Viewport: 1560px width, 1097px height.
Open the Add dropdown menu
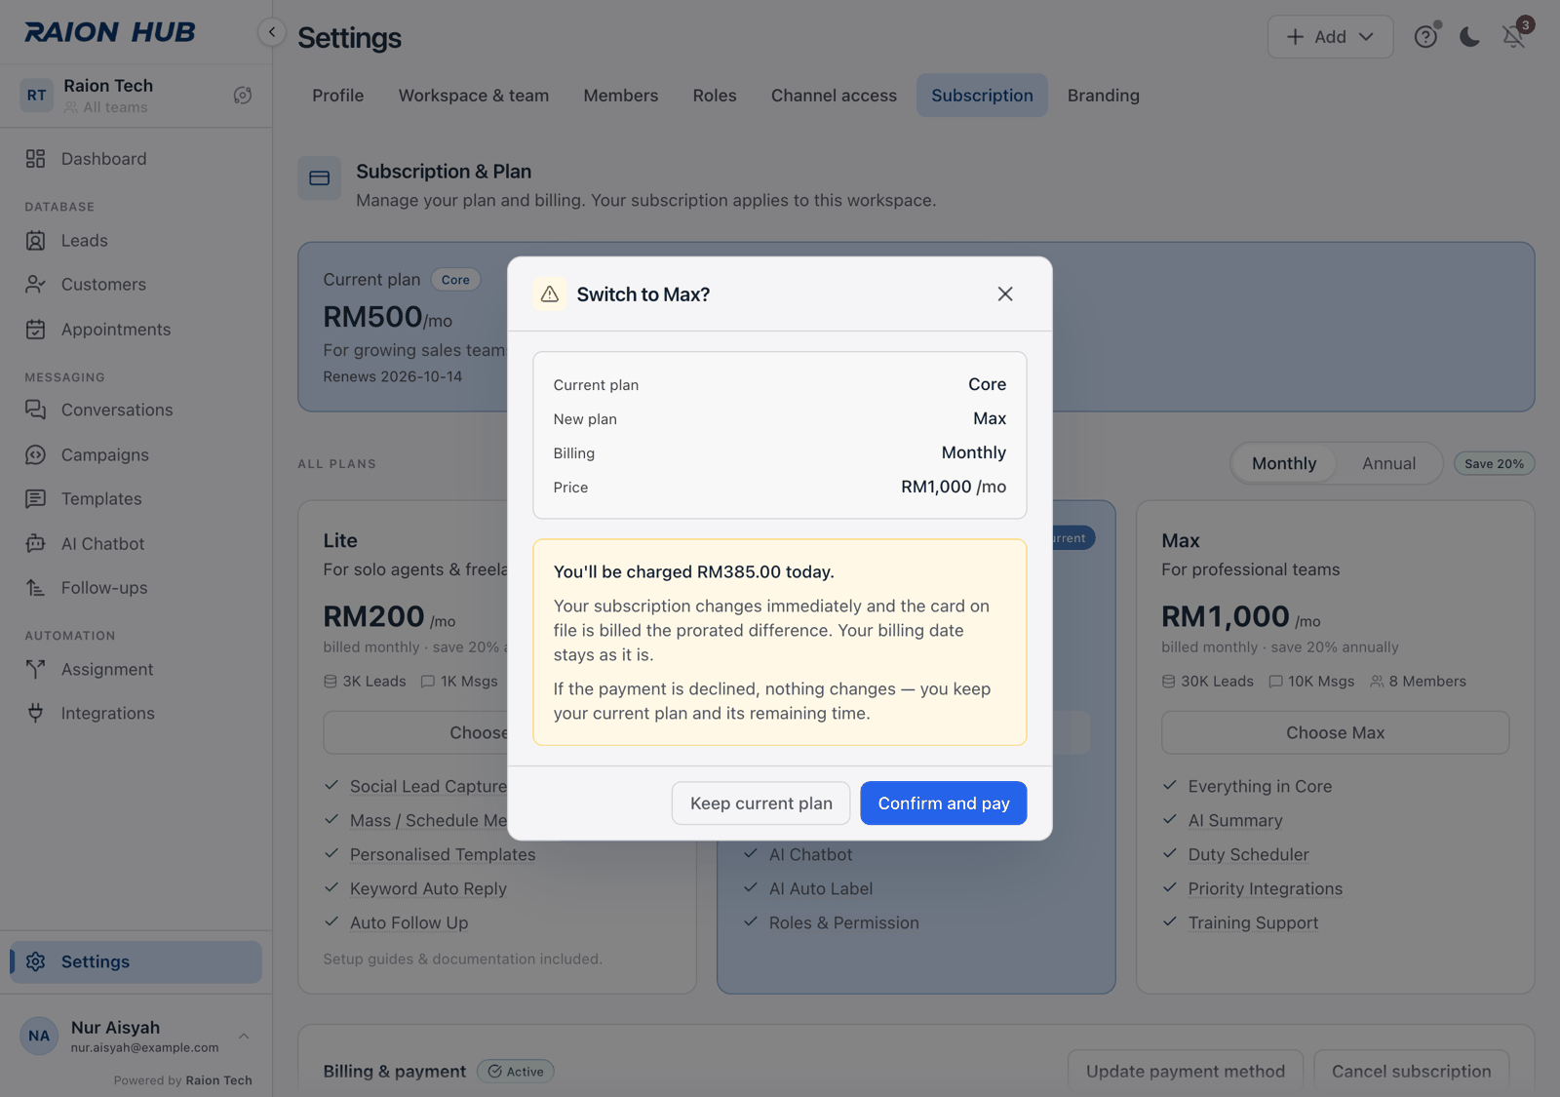click(1330, 37)
